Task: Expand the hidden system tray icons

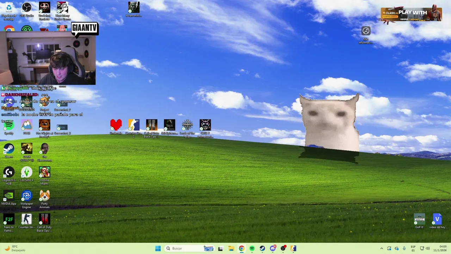Action: (381, 248)
